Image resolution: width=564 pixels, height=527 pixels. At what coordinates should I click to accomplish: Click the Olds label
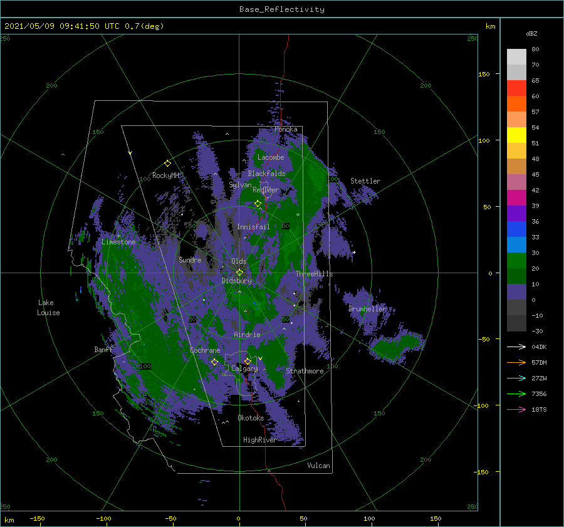click(239, 261)
